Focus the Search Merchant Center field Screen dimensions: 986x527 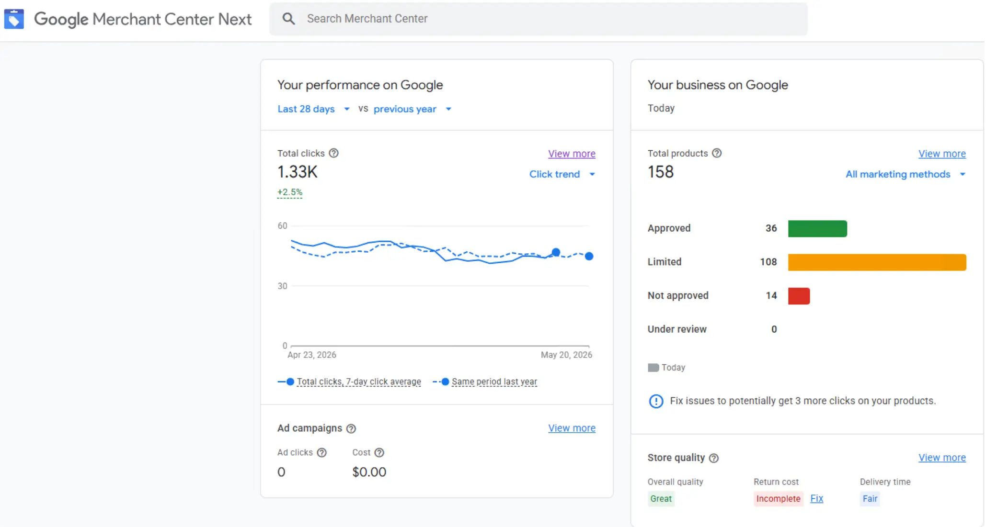coord(539,19)
